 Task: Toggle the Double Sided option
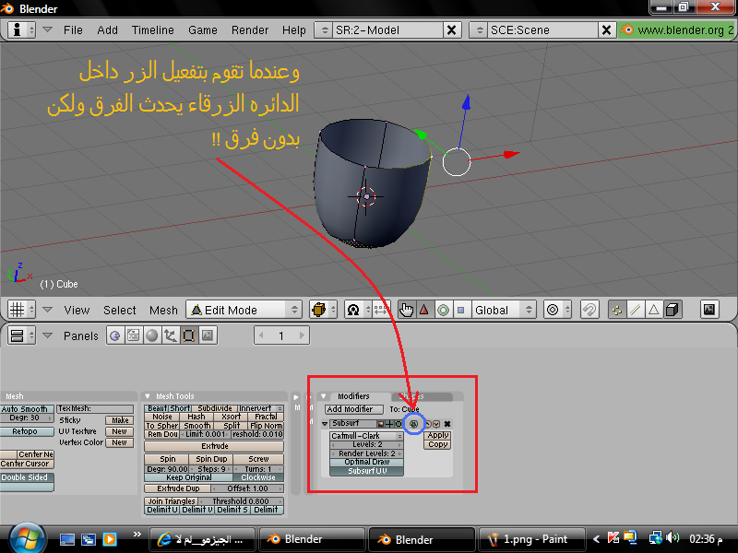[x=26, y=477]
